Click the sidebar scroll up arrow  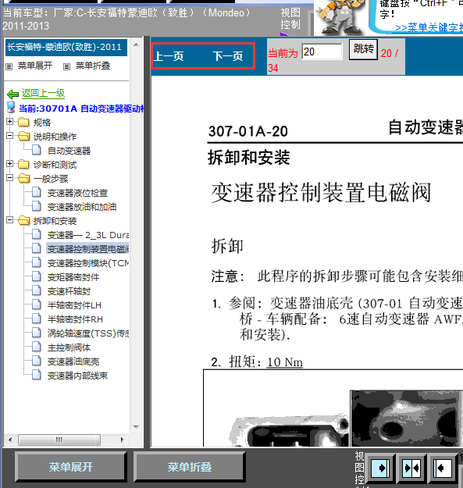click(x=136, y=45)
